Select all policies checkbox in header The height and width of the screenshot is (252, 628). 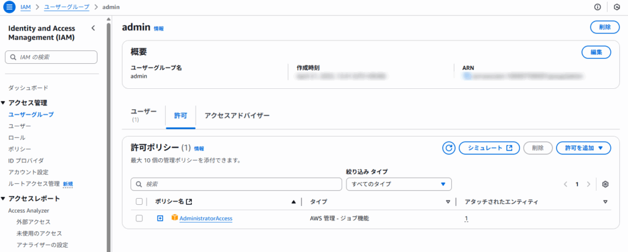point(139,202)
